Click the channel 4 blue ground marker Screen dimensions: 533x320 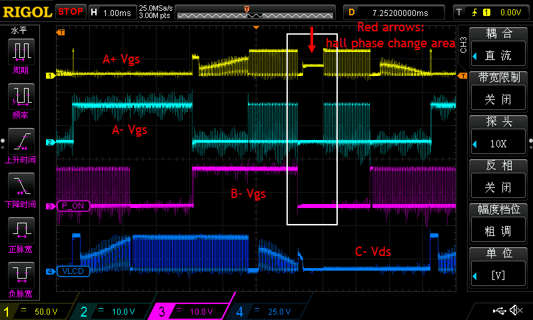(51, 271)
